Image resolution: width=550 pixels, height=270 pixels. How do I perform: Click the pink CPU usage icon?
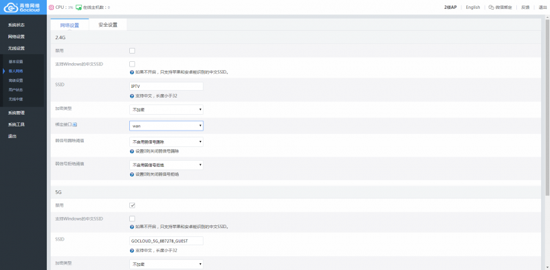[51, 7]
